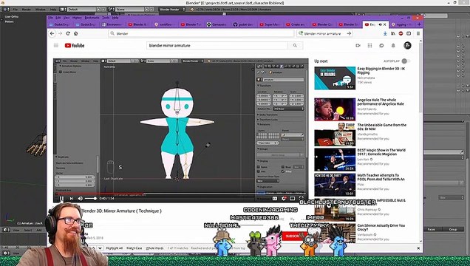Open BEST Magic Show in The World link
This screenshot has width=470, height=266.
(x=381, y=152)
